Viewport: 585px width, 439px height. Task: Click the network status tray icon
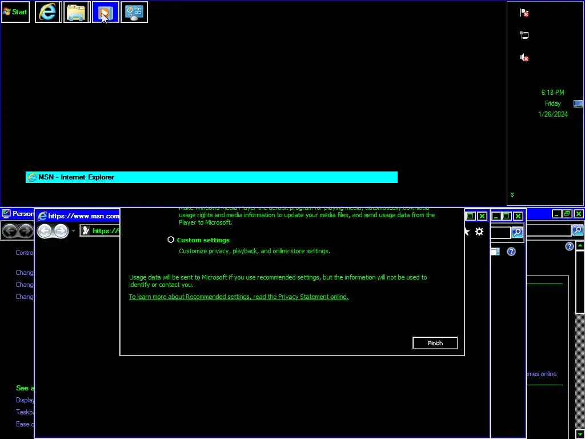pyautogui.click(x=524, y=35)
